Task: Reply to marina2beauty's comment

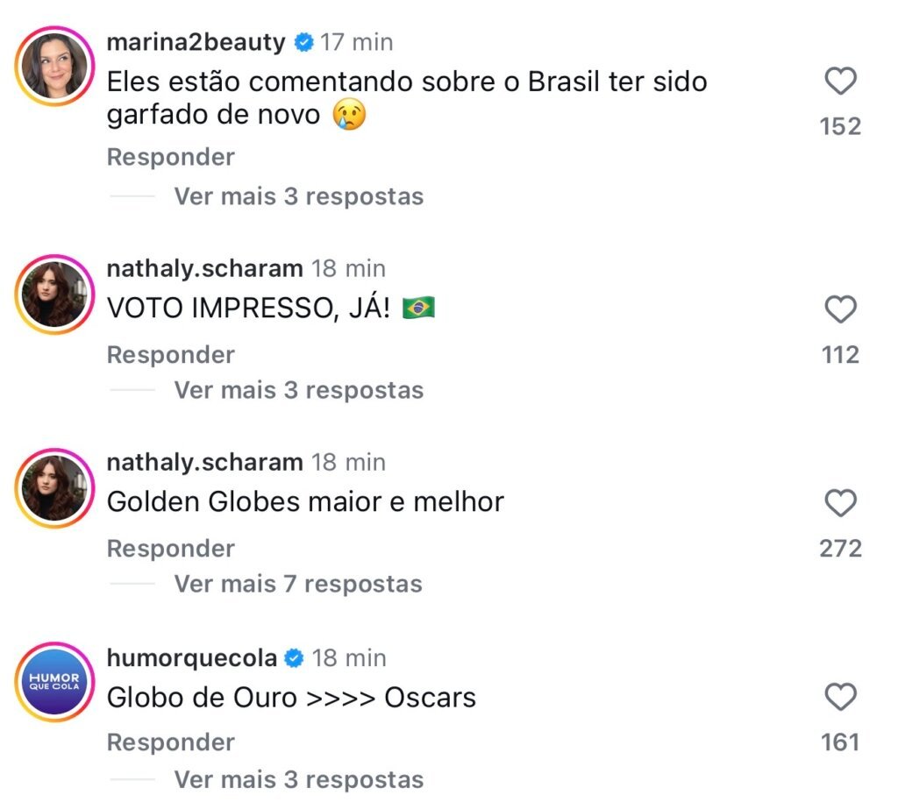Action: pyautogui.click(x=170, y=158)
